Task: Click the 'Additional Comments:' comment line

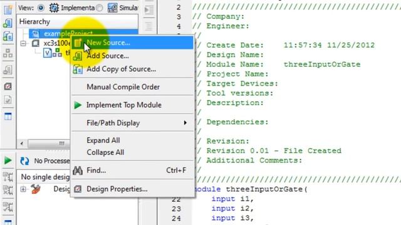Action: (249, 161)
